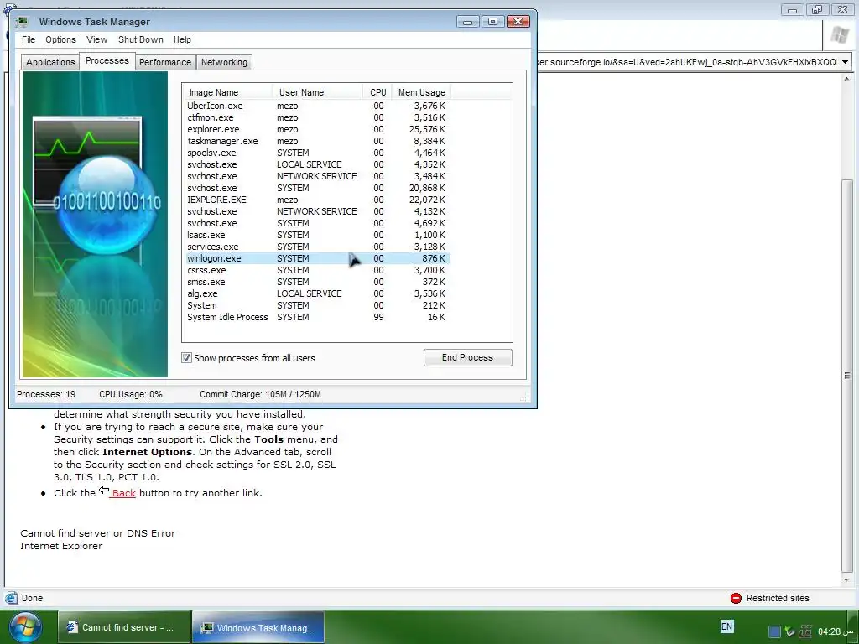
Task: Click the Task Manager title bar icon
Action: coord(23,22)
